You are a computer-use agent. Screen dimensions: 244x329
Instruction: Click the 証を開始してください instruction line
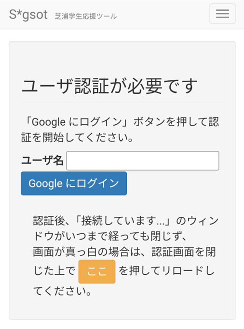[x=77, y=137]
